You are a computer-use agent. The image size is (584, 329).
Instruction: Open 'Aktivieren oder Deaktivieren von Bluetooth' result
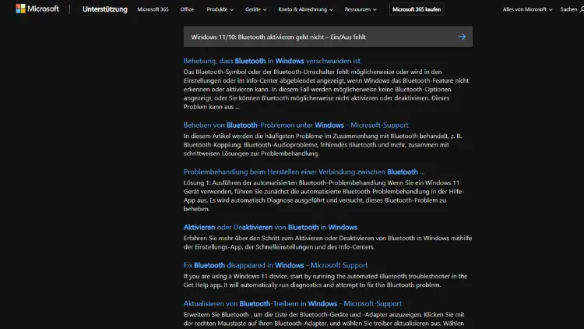point(270,227)
